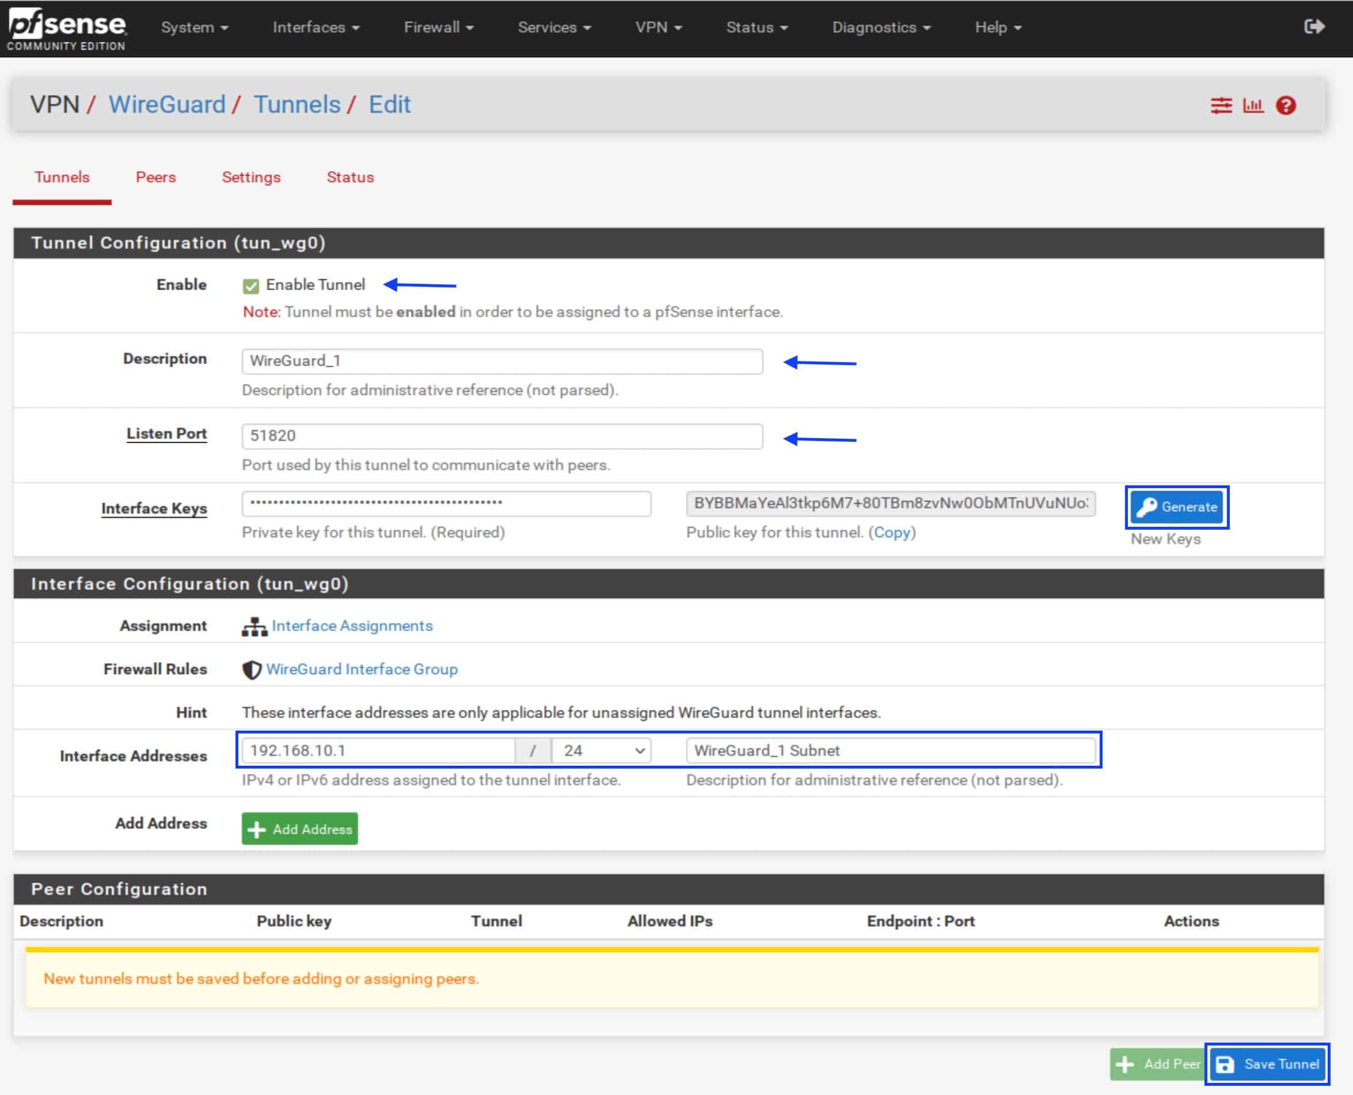Click the Interface Assignments network icon
This screenshot has width=1353, height=1095.
(x=254, y=626)
